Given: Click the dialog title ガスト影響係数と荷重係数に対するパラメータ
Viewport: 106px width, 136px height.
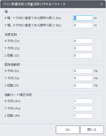Looking at the screenshot, I should coord(34,4).
